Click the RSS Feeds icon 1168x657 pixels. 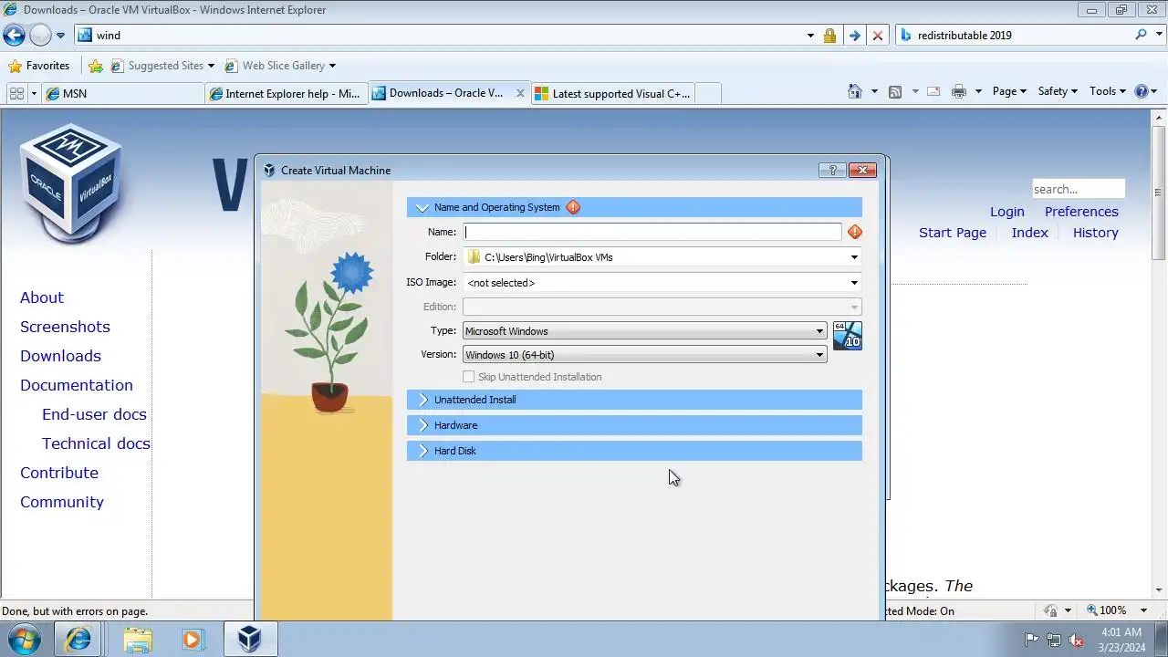tap(895, 91)
